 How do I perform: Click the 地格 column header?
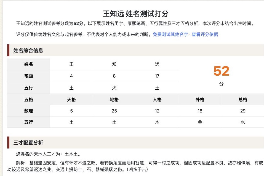coord(114,100)
